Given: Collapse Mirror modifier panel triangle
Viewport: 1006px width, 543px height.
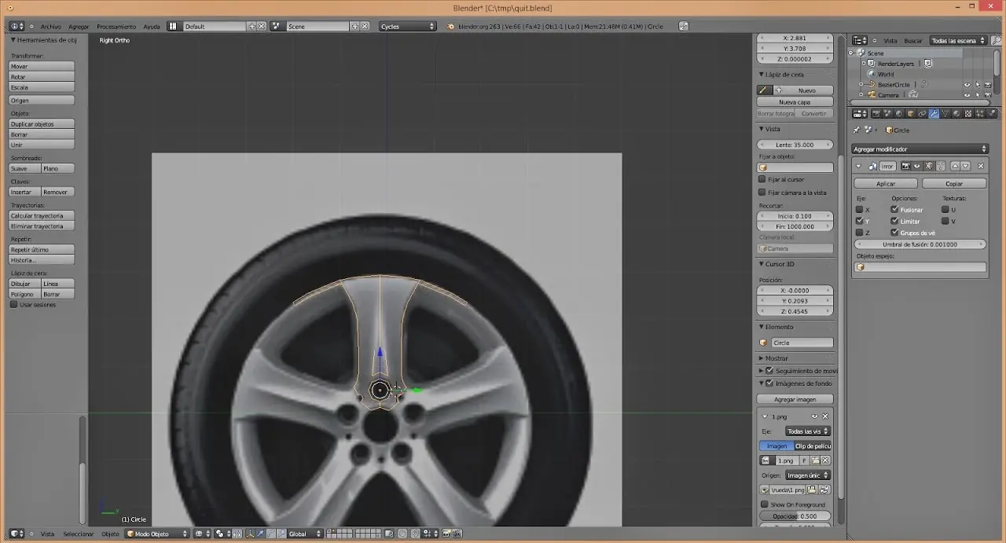Looking at the screenshot, I should pos(858,166).
